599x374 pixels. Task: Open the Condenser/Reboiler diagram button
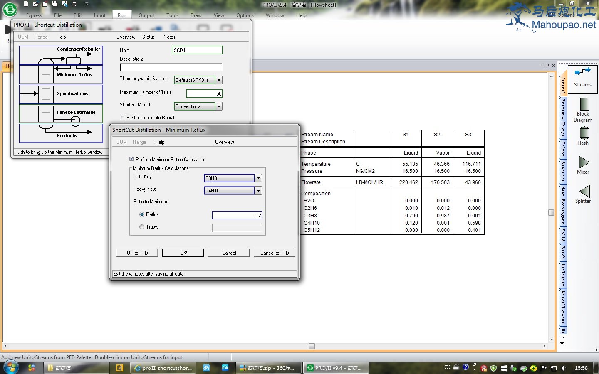pyautogui.click(x=61, y=55)
